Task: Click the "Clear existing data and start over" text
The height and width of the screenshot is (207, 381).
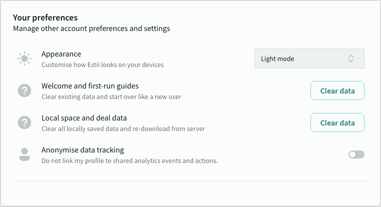Action: point(111,96)
